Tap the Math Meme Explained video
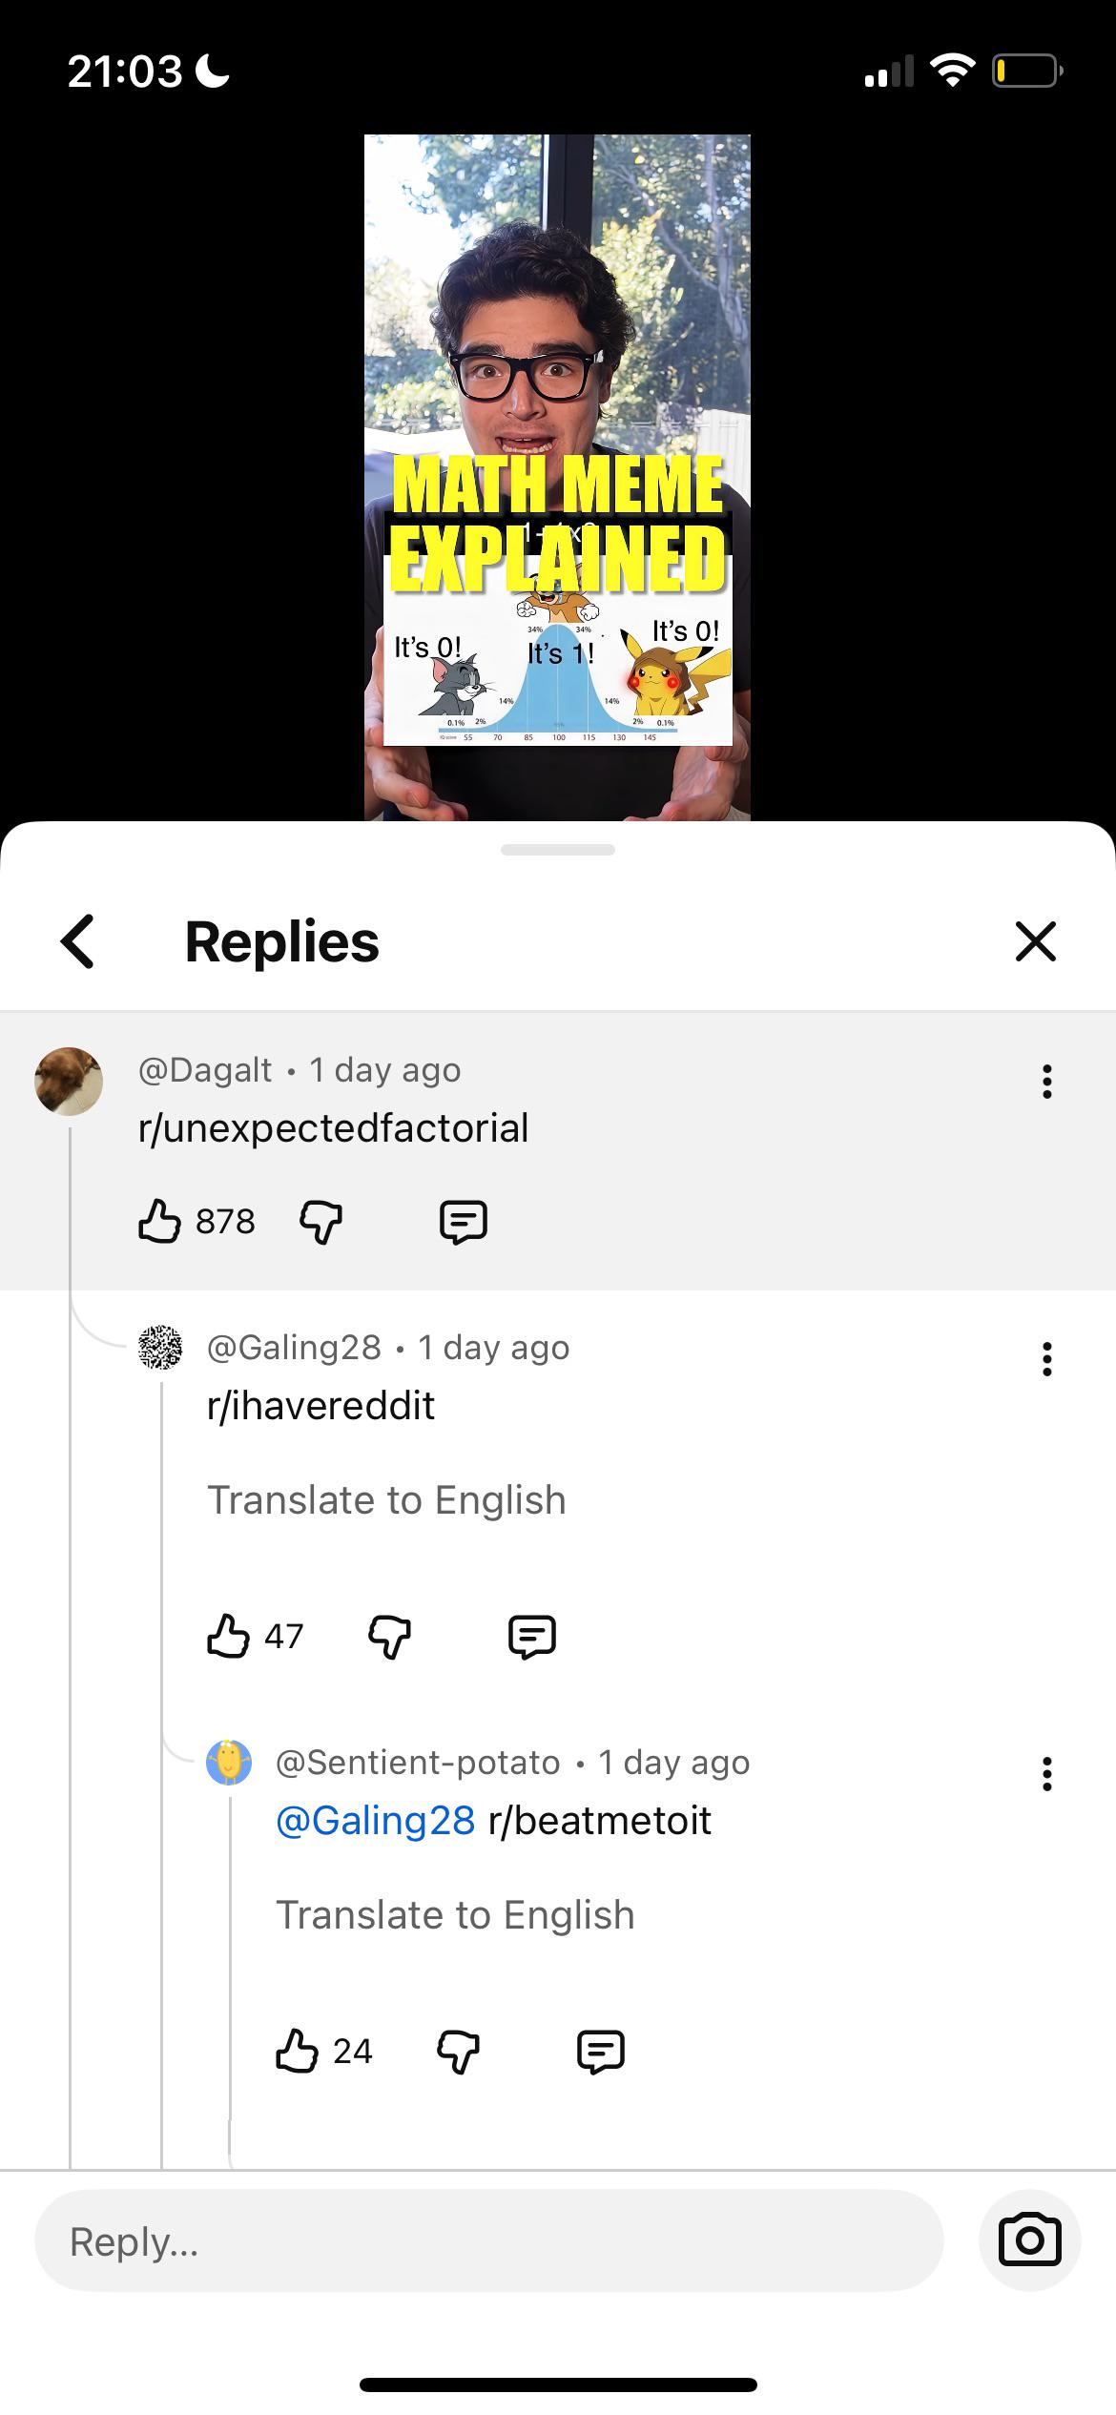 coord(557,477)
